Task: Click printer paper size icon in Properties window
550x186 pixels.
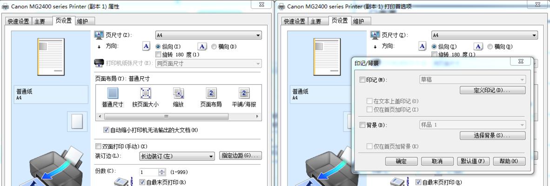Action: [x=99, y=63]
